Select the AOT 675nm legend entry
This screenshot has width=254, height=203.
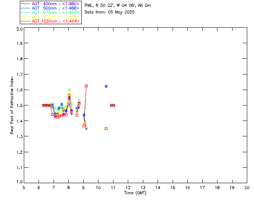(50, 12)
